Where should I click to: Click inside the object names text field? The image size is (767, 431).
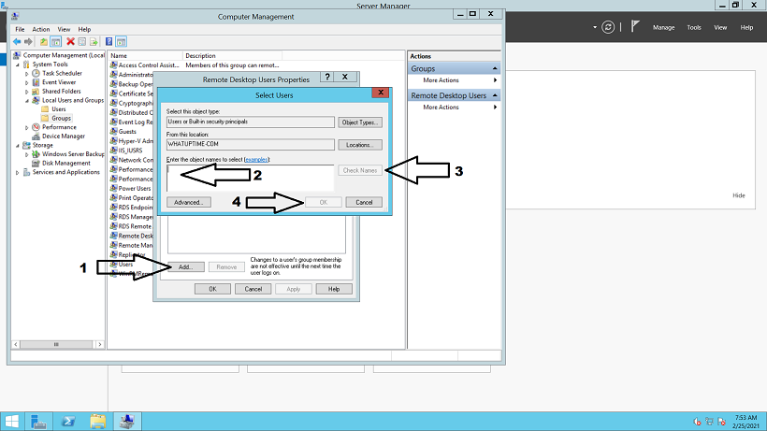tap(251, 178)
